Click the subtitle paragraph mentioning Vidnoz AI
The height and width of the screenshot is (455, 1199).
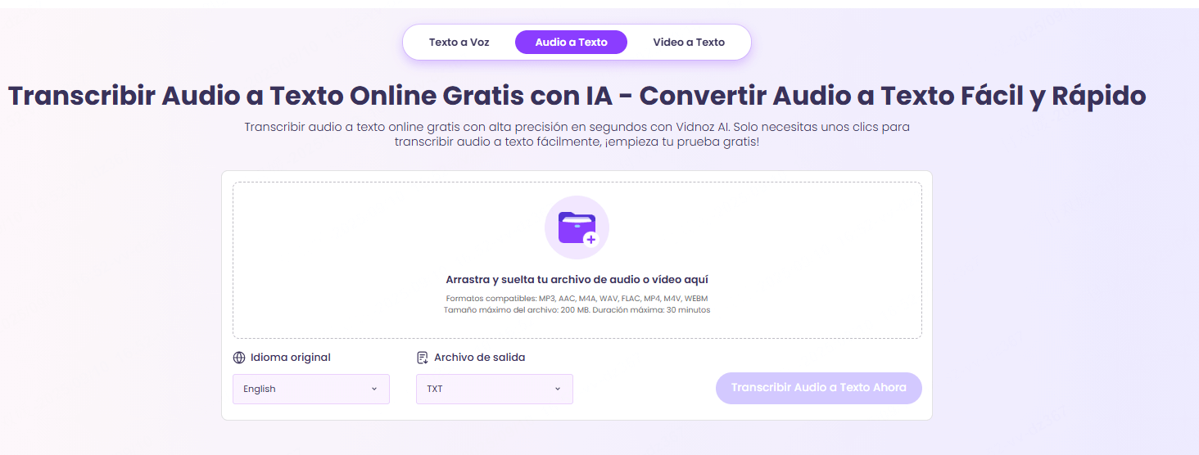577,134
